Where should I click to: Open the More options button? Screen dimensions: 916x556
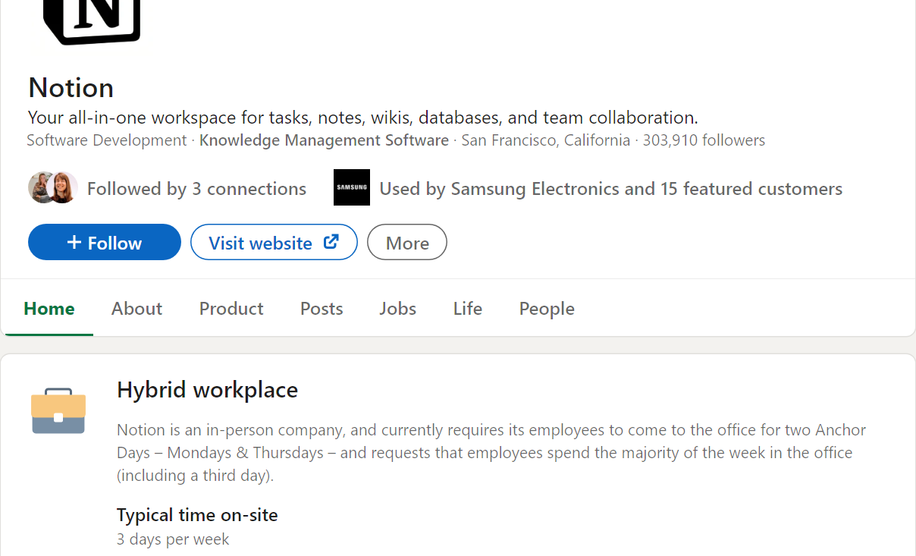pyautogui.click(x=407, y=243)
